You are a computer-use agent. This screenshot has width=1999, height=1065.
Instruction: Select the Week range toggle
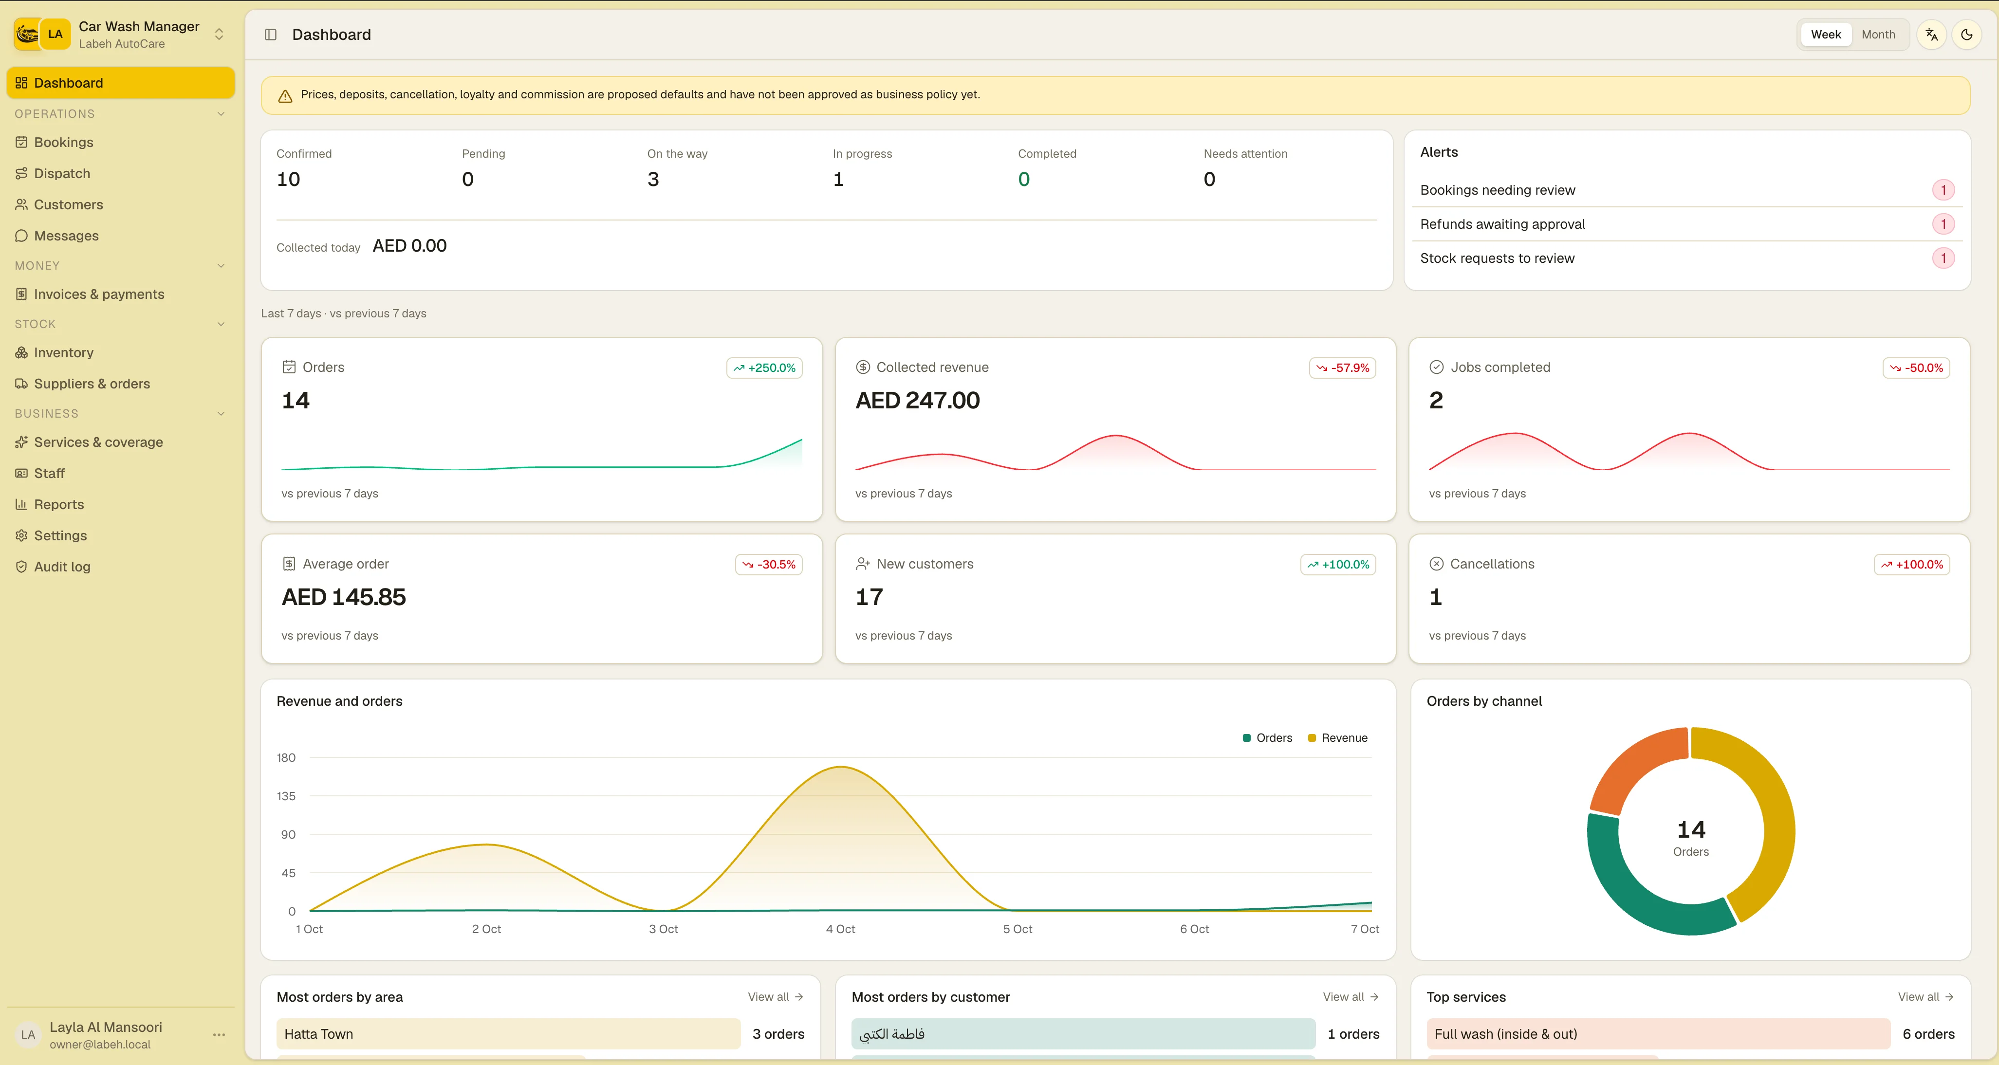click(1825, 35)
